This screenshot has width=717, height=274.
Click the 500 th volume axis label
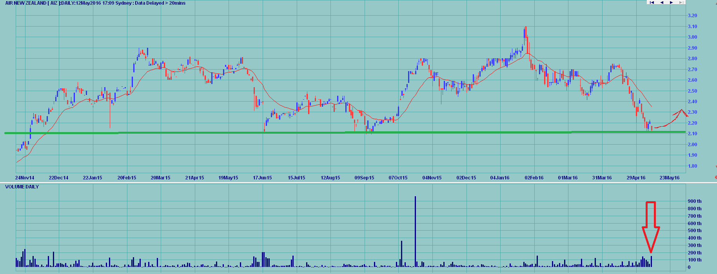click(x=695, y=231)
